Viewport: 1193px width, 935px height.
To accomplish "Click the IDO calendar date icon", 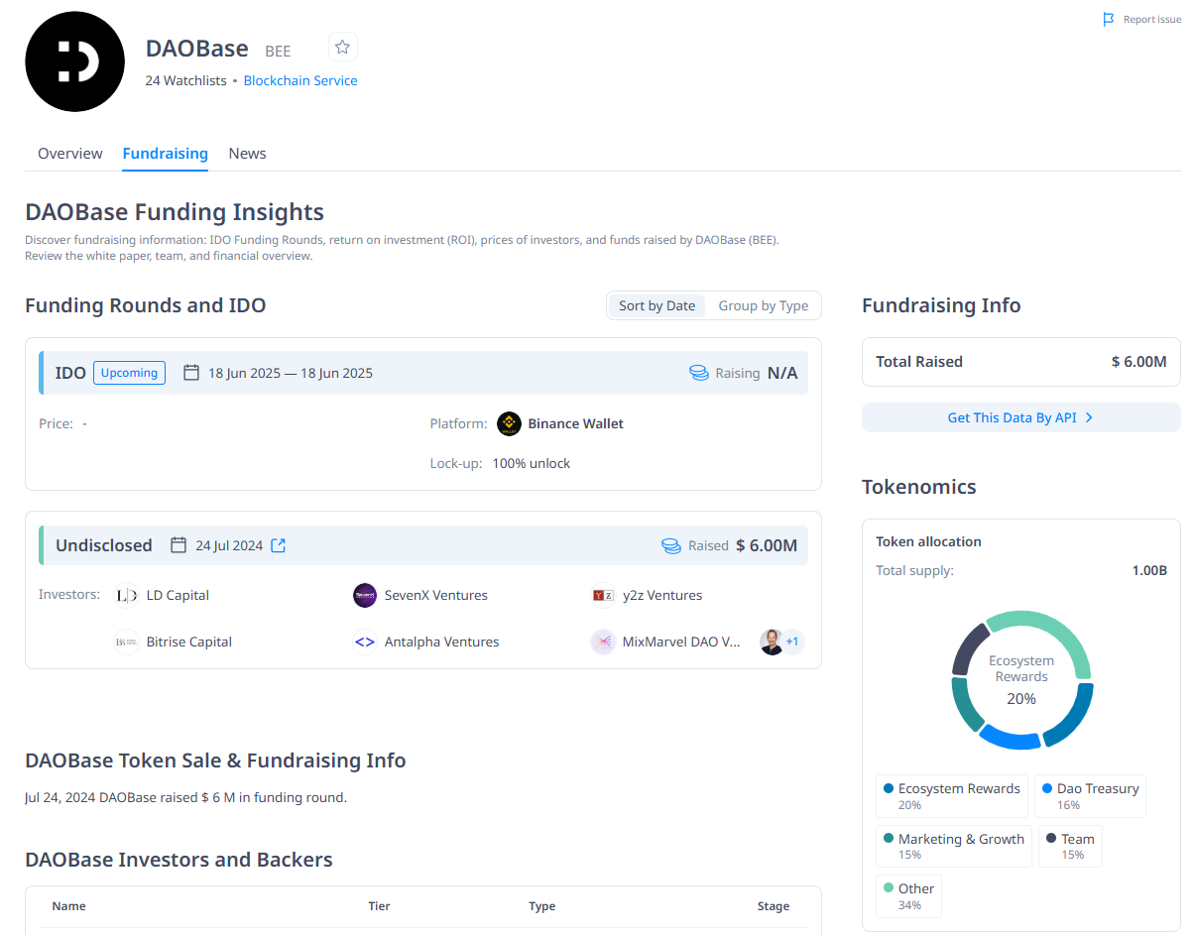I will (192, 373).
